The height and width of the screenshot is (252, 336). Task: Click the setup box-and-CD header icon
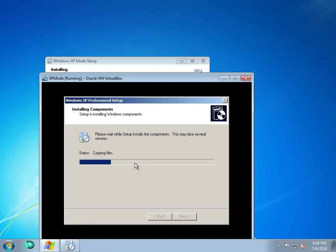pos(219,113)
